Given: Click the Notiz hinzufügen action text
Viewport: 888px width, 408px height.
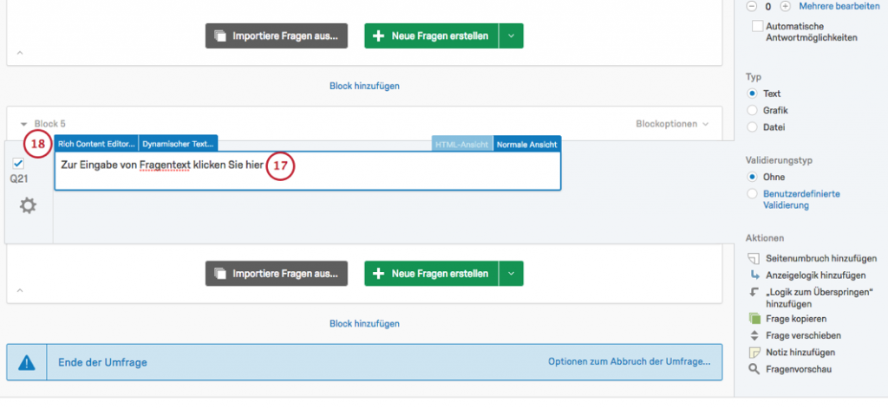Looking at the screenshot, I should [x=800, y=353].
